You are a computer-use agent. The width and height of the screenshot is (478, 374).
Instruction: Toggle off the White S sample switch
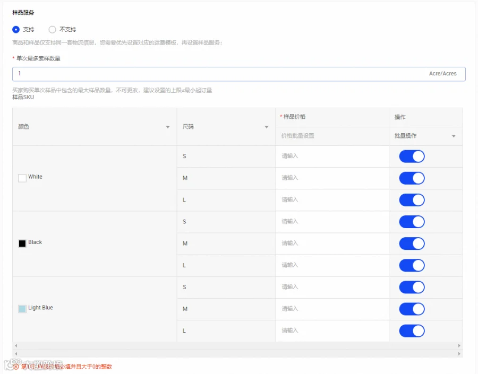click(x=412, y=156)
